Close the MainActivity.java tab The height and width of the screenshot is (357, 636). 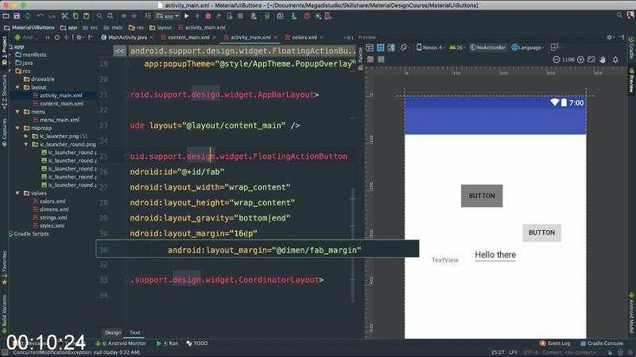151,37
